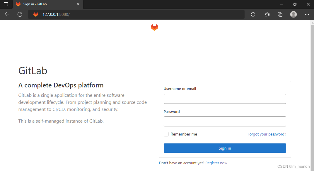Screen dimensions: 314x171
Task: Click 'A complete DevOps platform' heading
Action: click(61, 85)
